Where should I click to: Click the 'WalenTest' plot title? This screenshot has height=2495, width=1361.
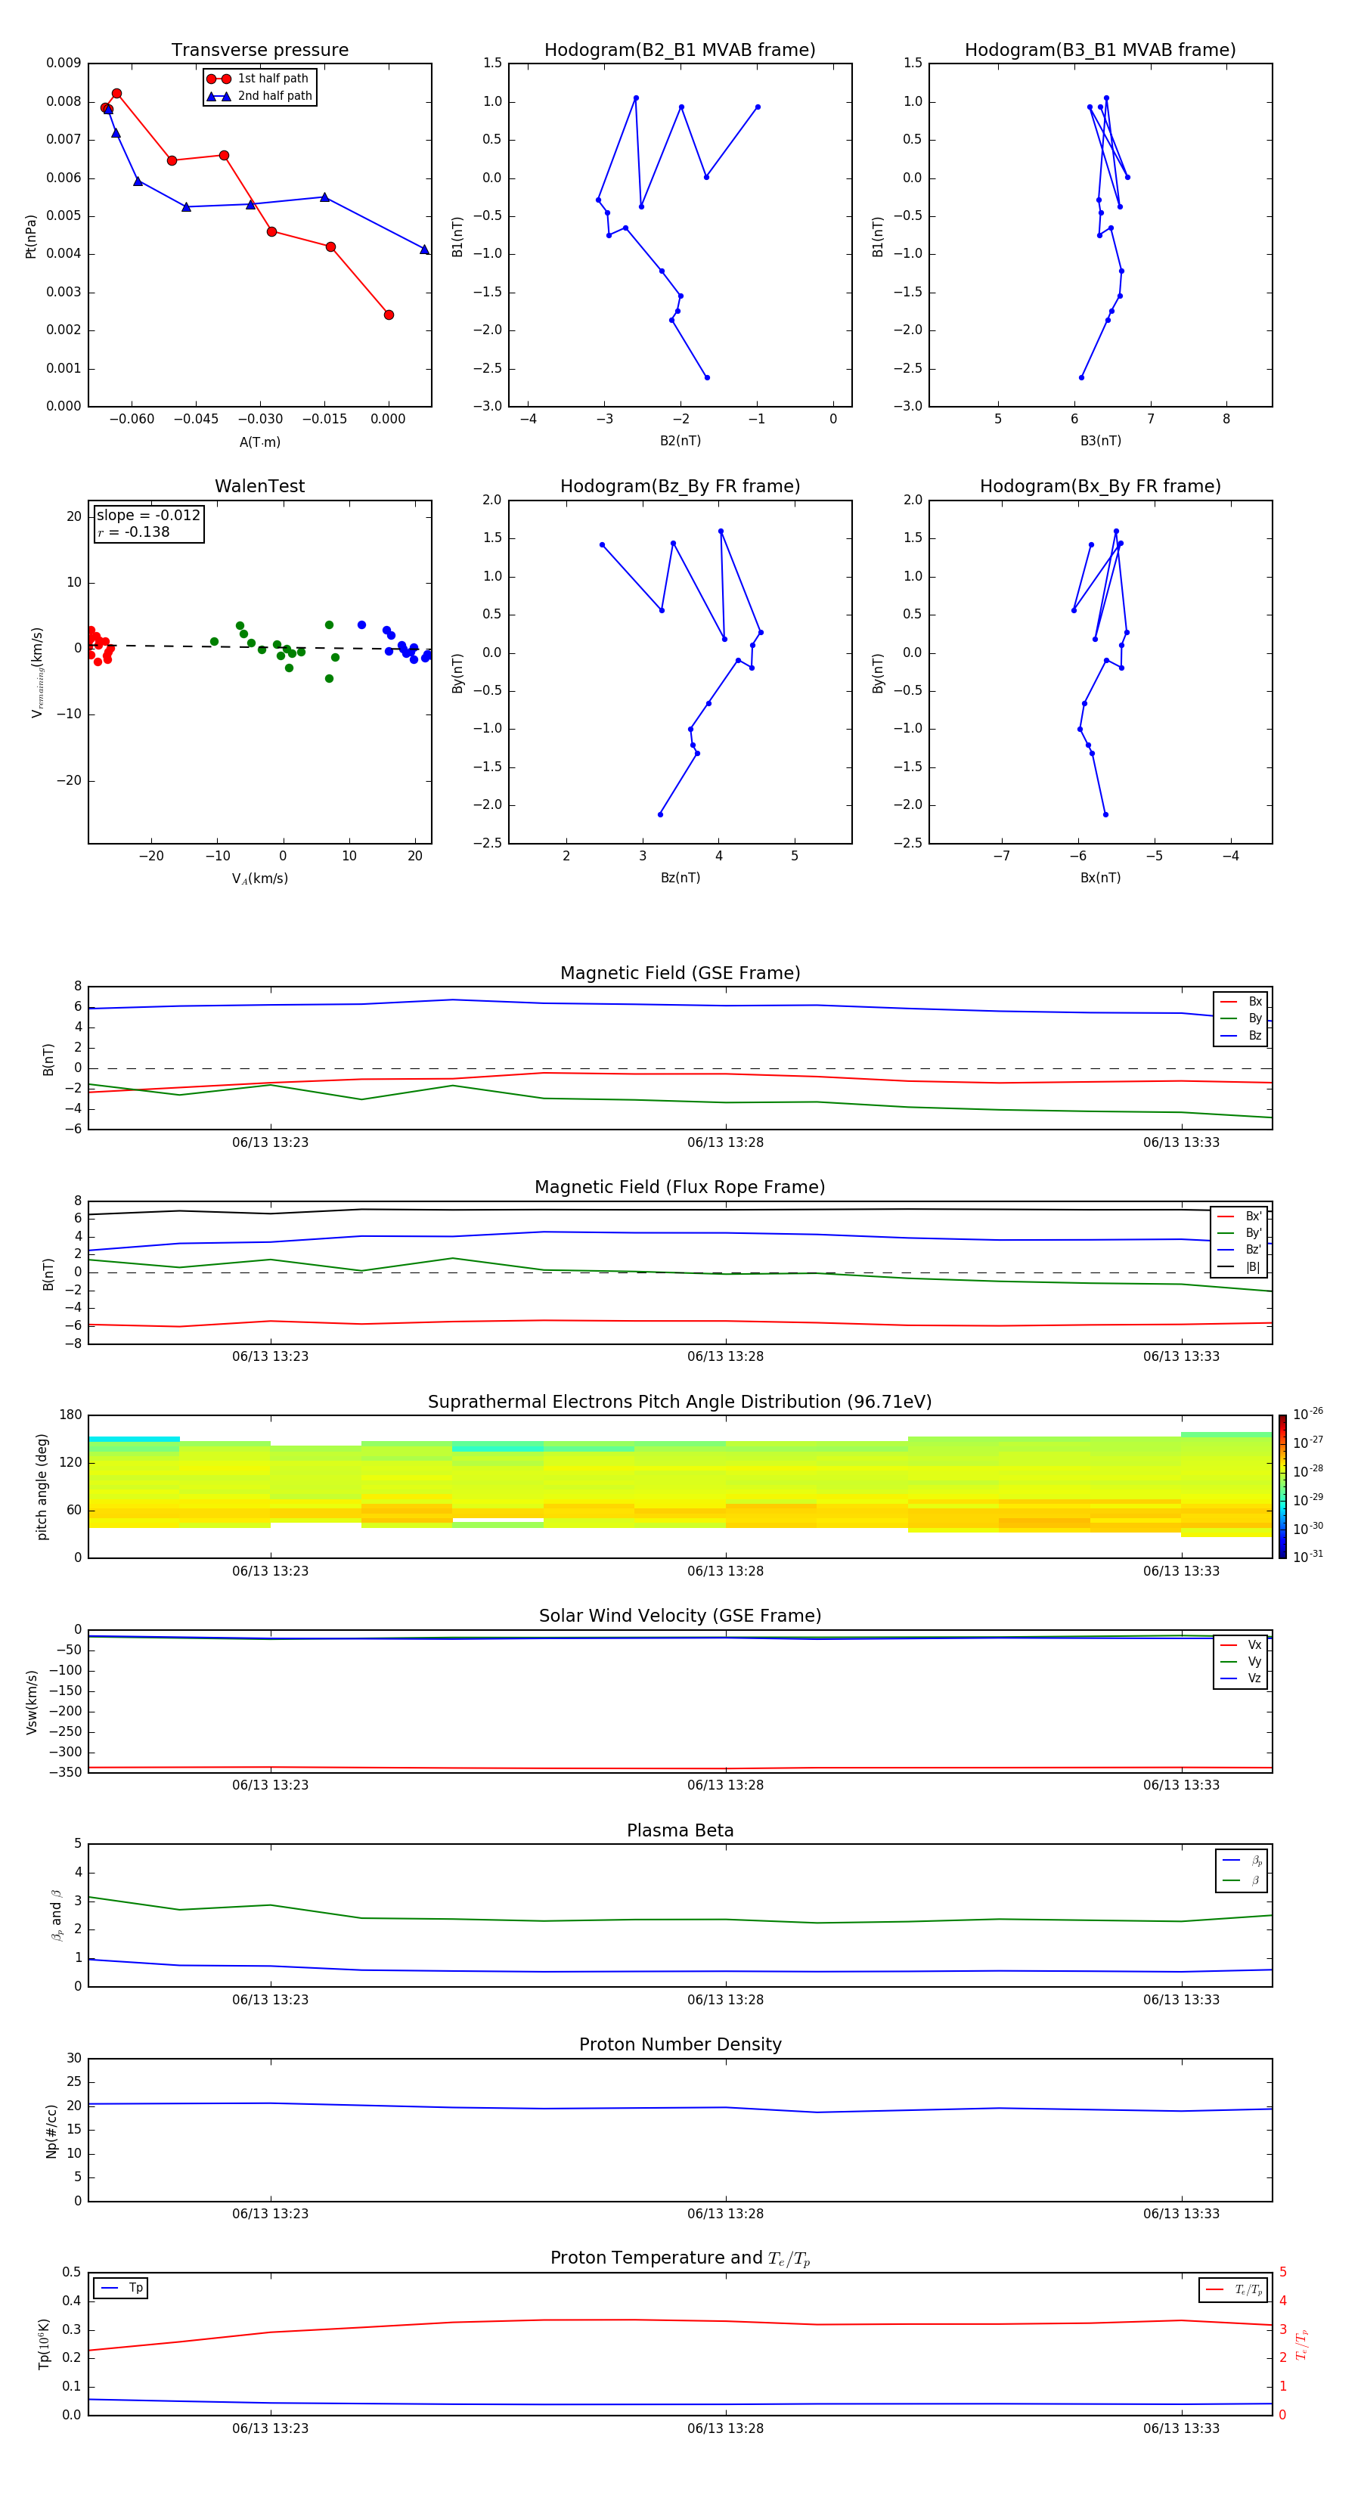click(259, 486)
